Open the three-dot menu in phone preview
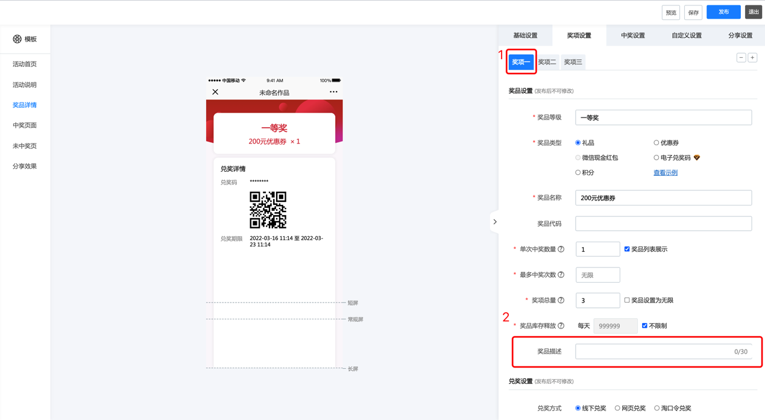765x420 pixels. [x=333, y=92]
